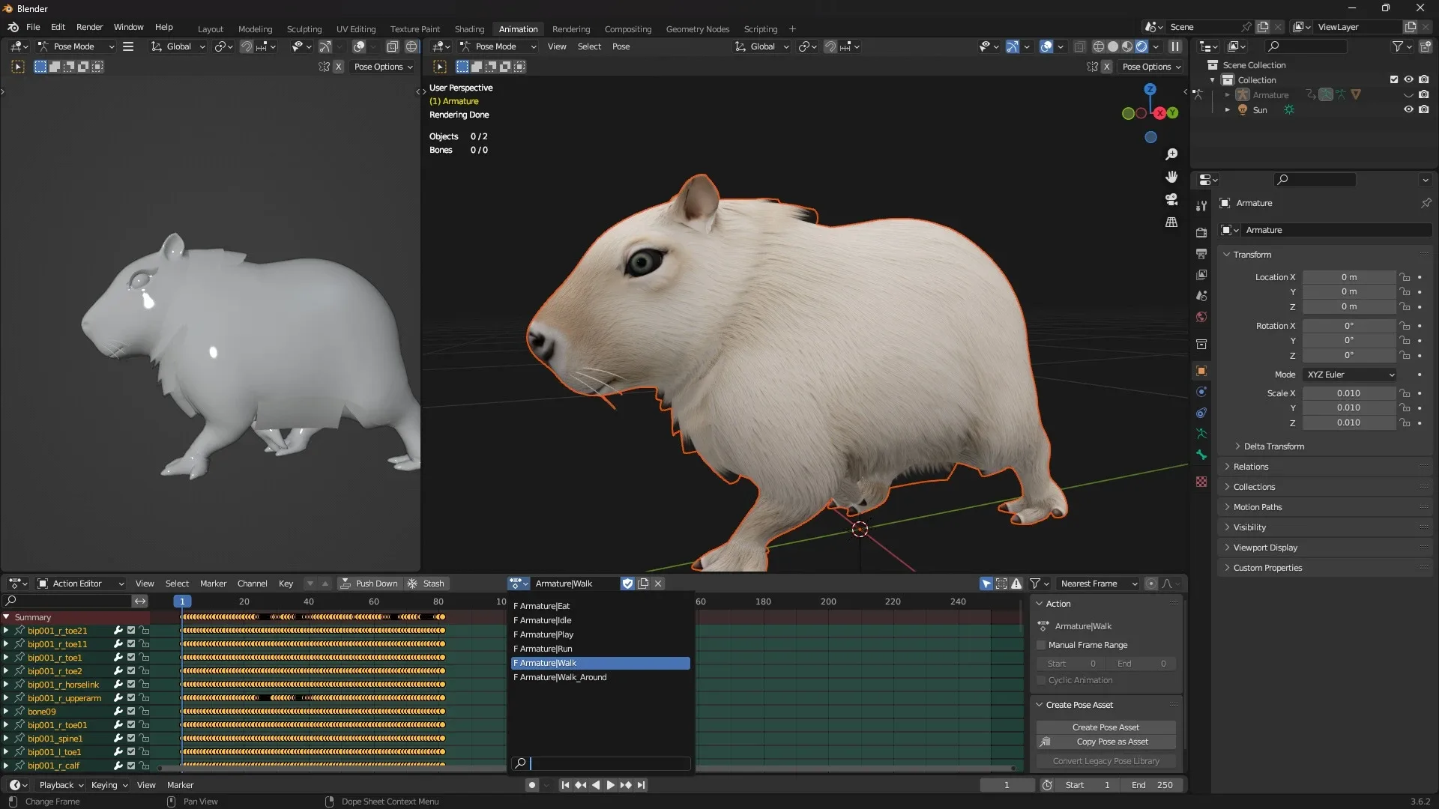
Task: Click the filter funnel icon in the Outliner header
Action: (1399, 46)
